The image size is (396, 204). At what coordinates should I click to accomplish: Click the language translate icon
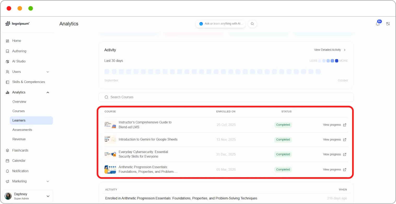pyautogui.click(x=388, y=24)
